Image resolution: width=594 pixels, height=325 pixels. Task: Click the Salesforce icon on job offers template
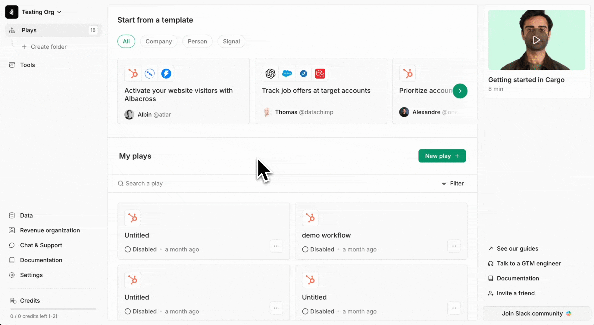[x=287, y=73]
